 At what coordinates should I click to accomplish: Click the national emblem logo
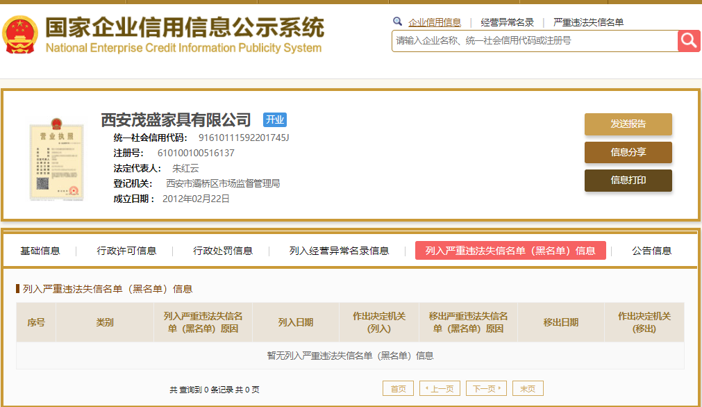click(x=19, y=35)
